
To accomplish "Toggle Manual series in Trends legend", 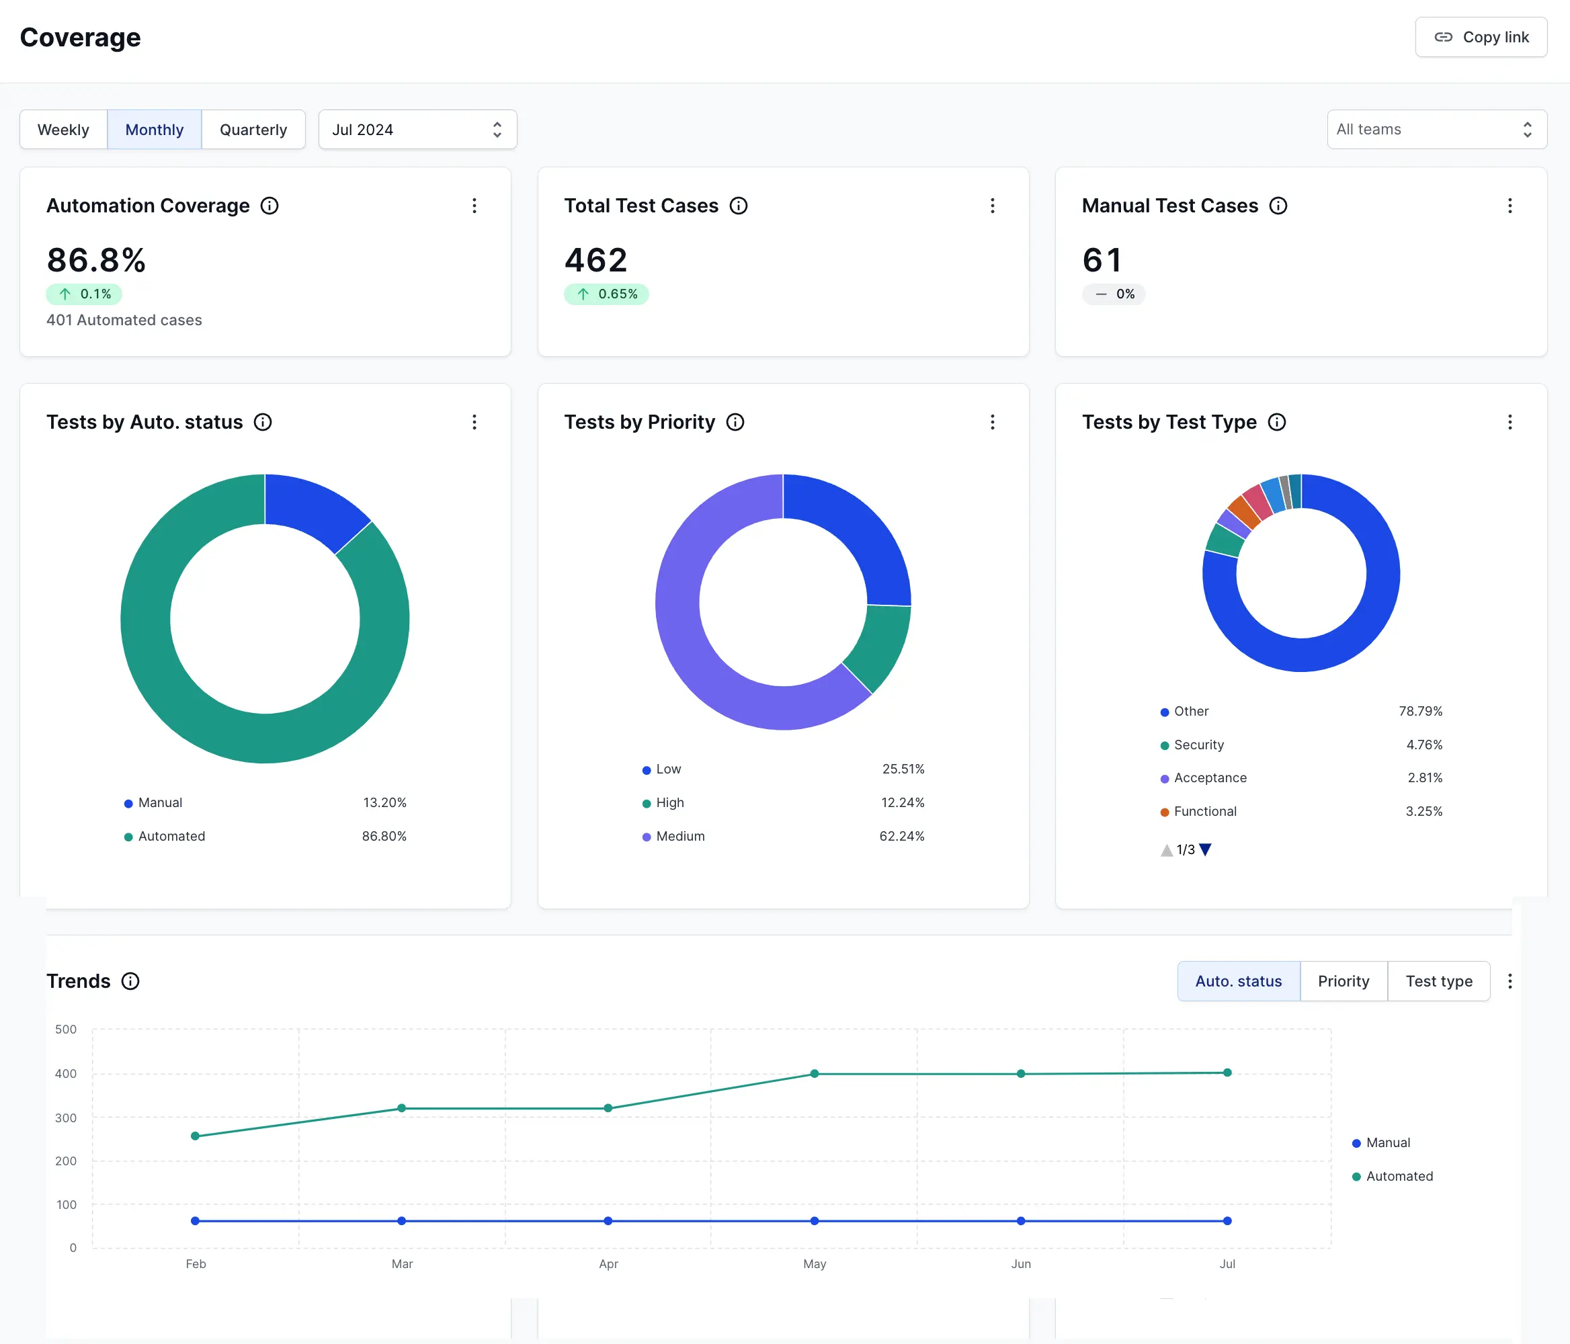I will (1387, 1142).
